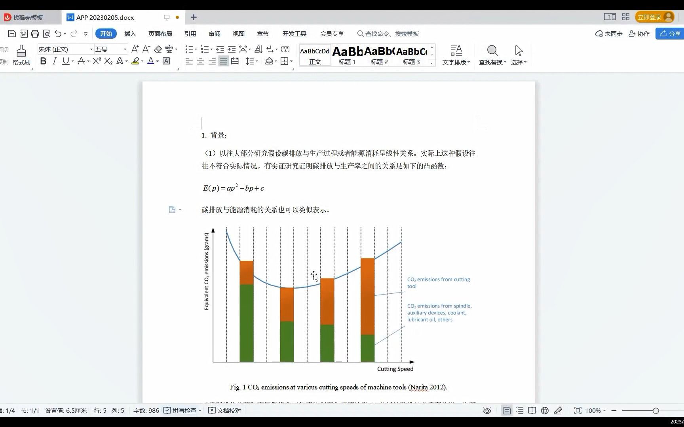684x427 pixels.
Task: Expand quick access toolbar customize arrow
Action: click(x=85, y=34)
